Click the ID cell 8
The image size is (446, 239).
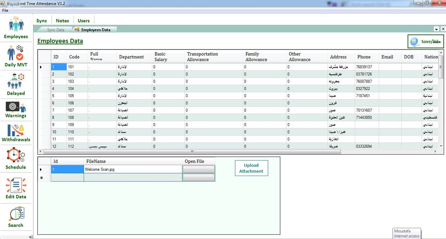click(x=59, y=117)
